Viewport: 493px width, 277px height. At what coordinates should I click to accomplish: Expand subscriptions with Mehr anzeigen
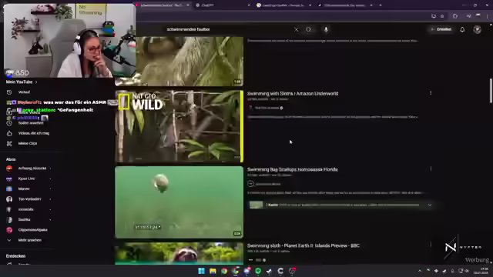[29, 240]
